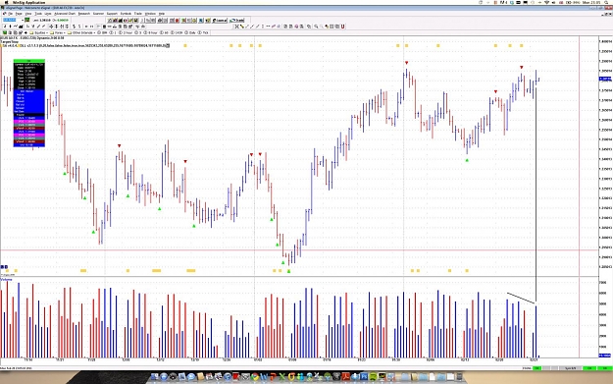613x384 pixels.
Task: Expand the Forex folder dropdown
Action: (x=64, y=32)
